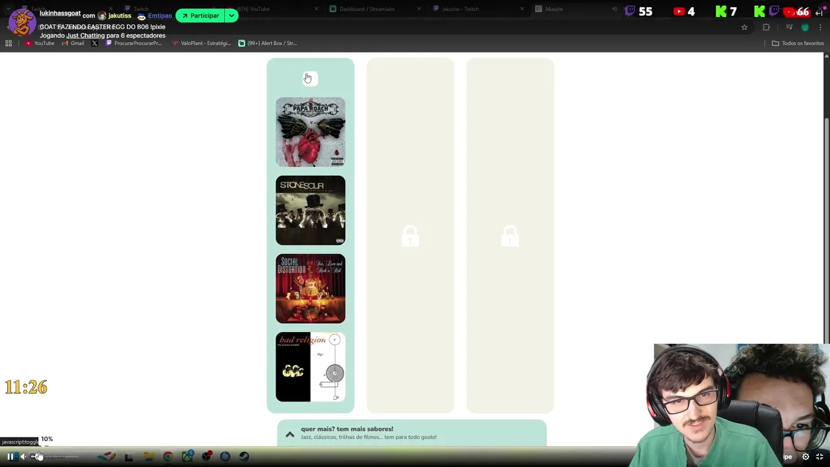Screen dimensions: 830x467
Task: Open Chrome from the taskbar
Action: tap(168, 457)
